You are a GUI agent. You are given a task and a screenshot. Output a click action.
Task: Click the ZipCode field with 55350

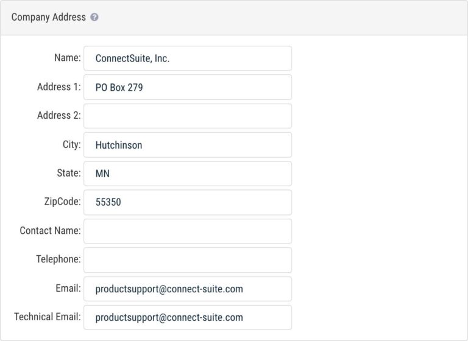(187, 202)
